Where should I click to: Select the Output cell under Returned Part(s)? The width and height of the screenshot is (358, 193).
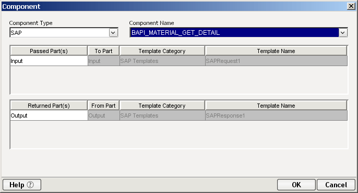(x=49, y=115)
